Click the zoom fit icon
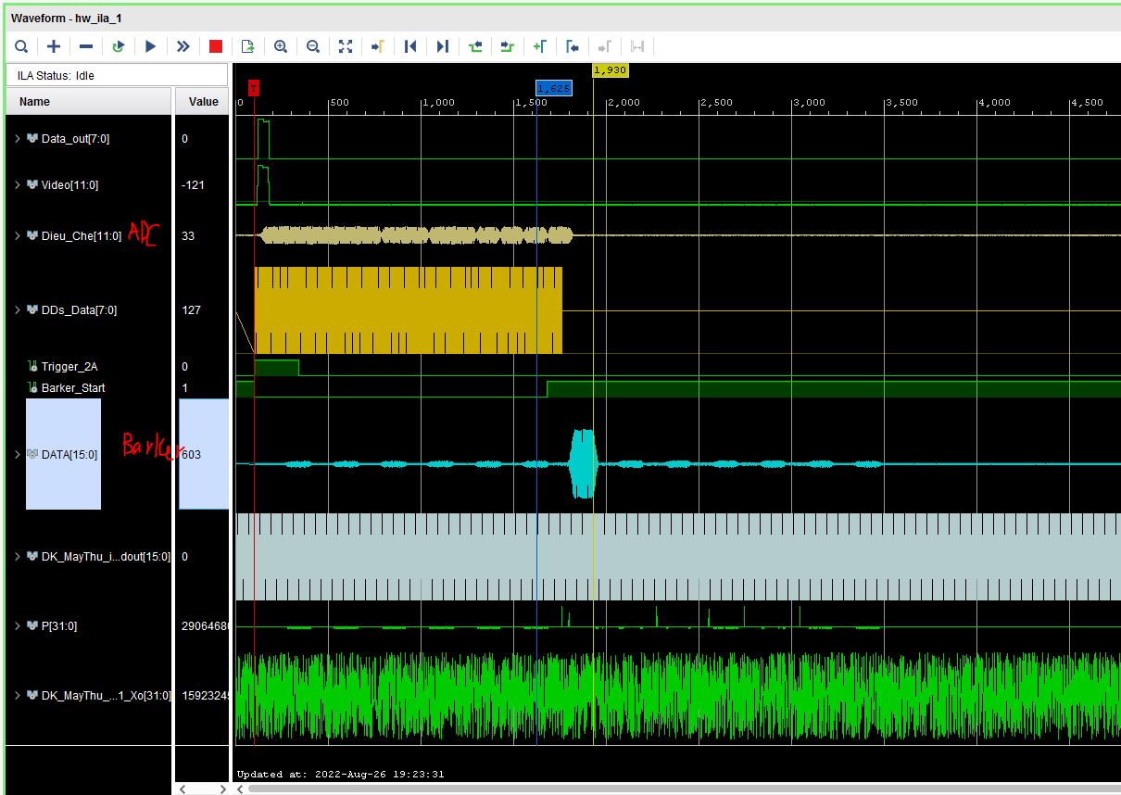 [x=346, y=46]
